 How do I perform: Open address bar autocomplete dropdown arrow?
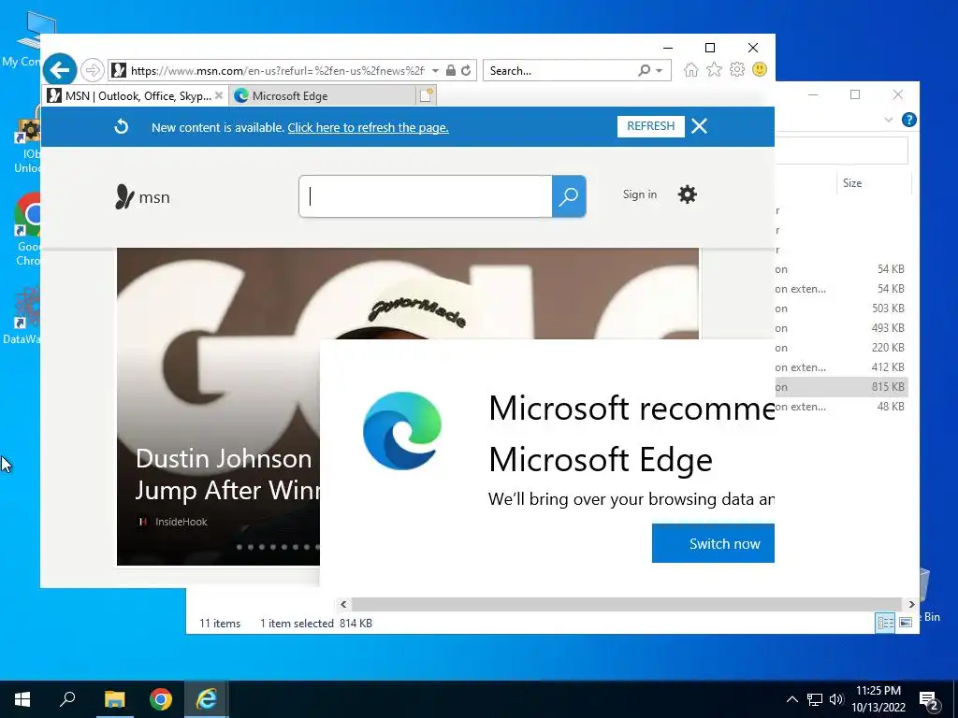pyautogui.click(x=435, y=71)
